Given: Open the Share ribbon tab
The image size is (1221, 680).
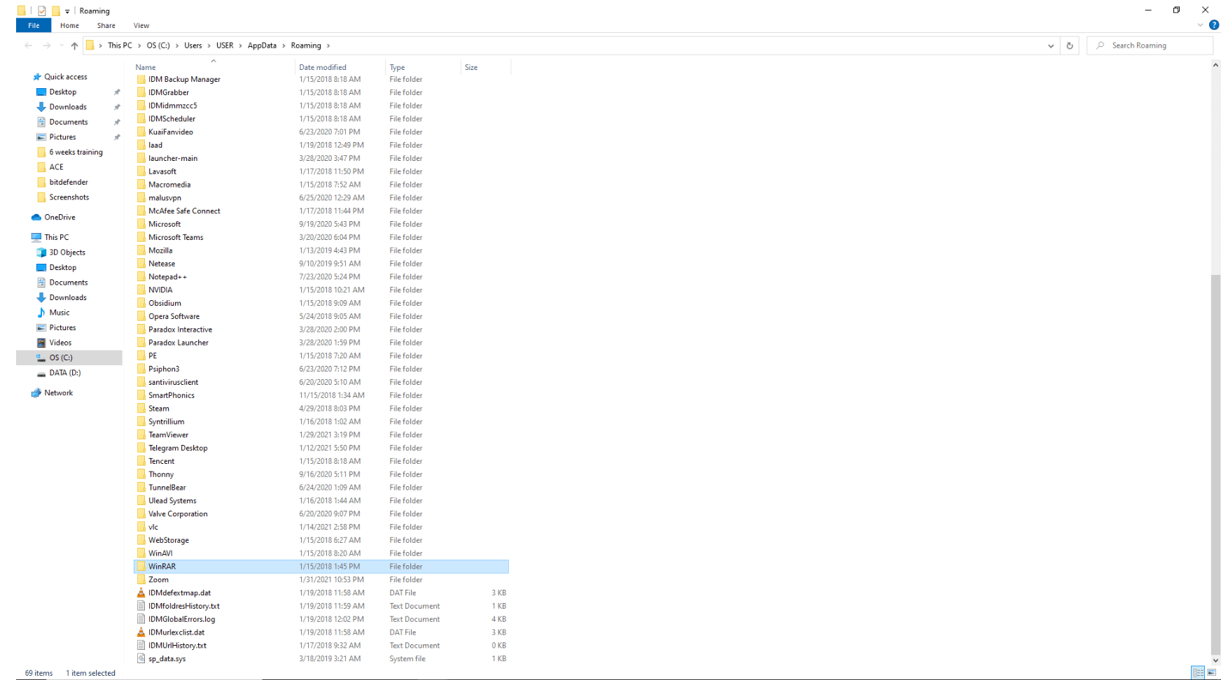Looking at the screenshot, I should (106, 25).
